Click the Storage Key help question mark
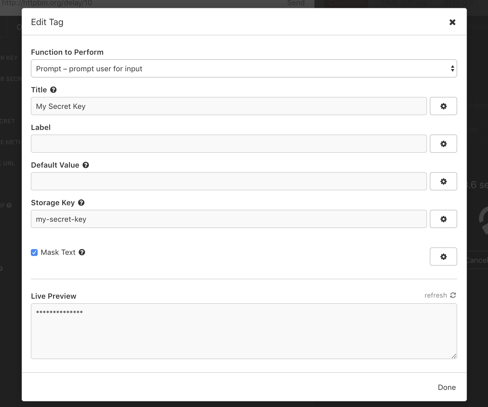This screenshot has width=488, height=407. click(x=81, y=203)
